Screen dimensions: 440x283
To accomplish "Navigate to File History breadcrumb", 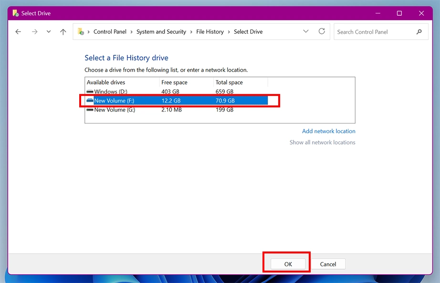I will 210,31.
